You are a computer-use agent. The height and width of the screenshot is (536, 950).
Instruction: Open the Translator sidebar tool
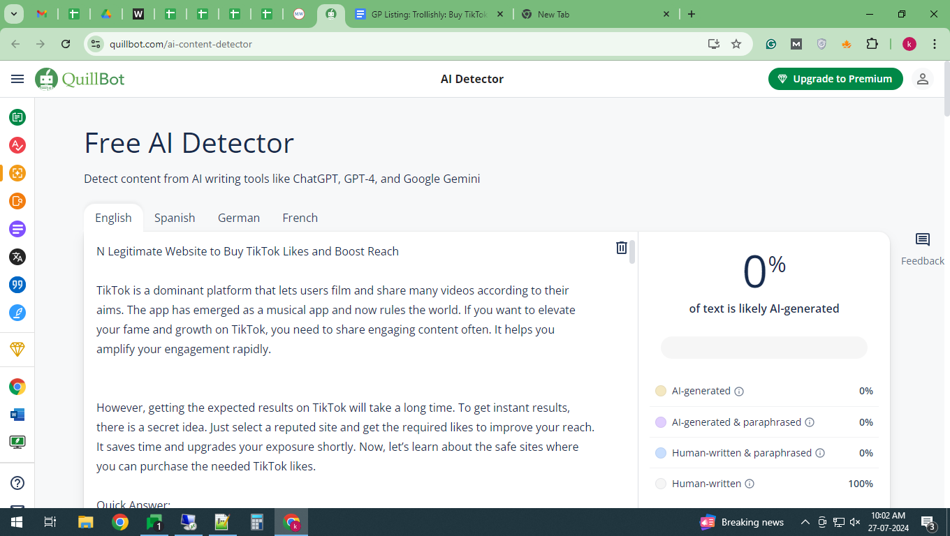coord(17,257)
